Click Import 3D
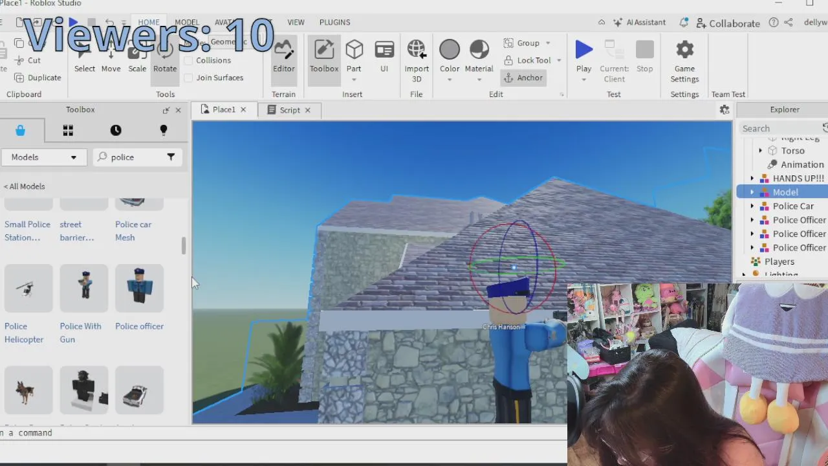Viewport: 828px width, 466px height. point(417,60)
